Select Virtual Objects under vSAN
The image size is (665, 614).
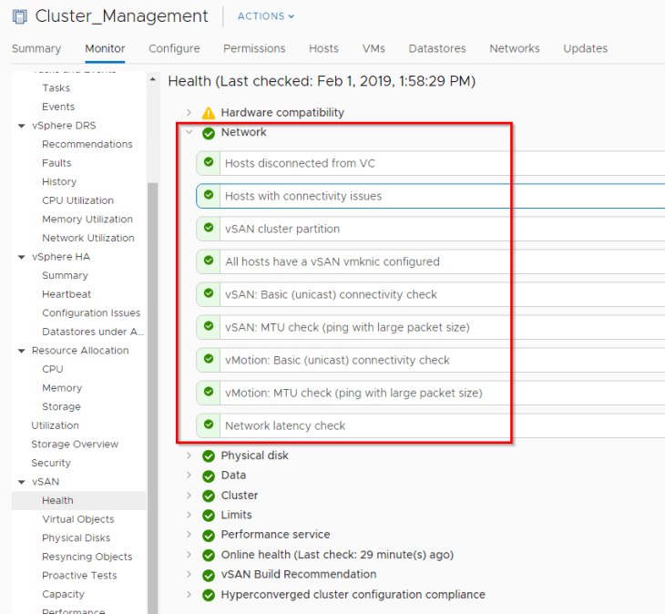(77, 519)
